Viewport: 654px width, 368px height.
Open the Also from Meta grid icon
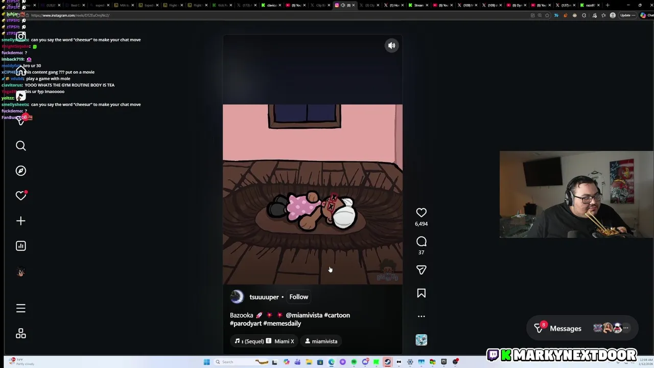pos(20,333)
